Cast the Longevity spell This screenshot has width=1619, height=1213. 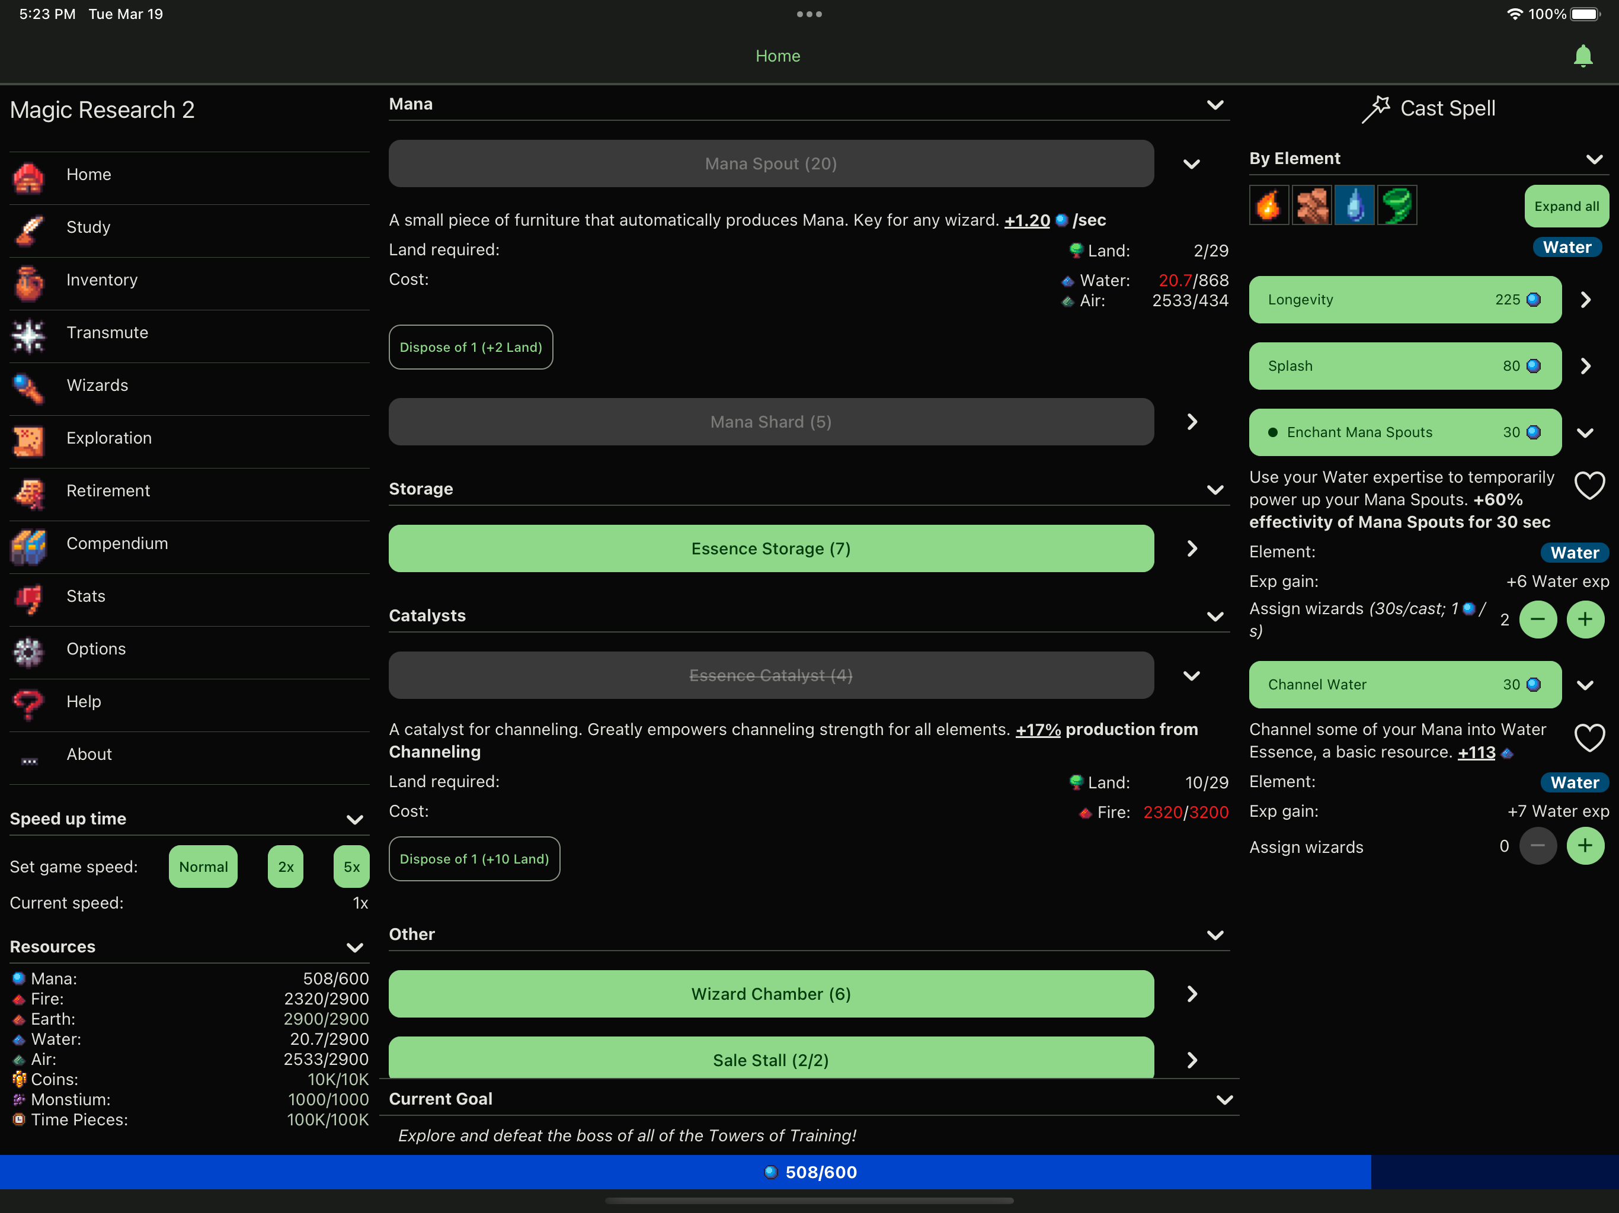pyautogui.click(x=1405, y=300)
